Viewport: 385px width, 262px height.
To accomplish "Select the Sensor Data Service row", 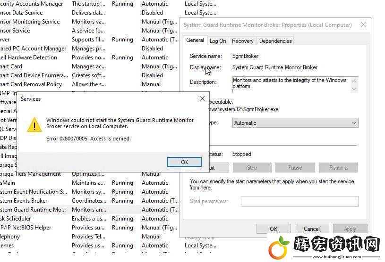I will [108, 13].
